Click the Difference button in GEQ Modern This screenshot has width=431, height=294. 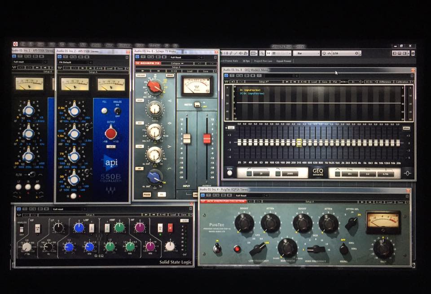(385, 82)
